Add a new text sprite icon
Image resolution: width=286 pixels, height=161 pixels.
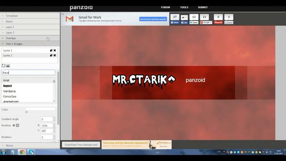click(3, 66)
